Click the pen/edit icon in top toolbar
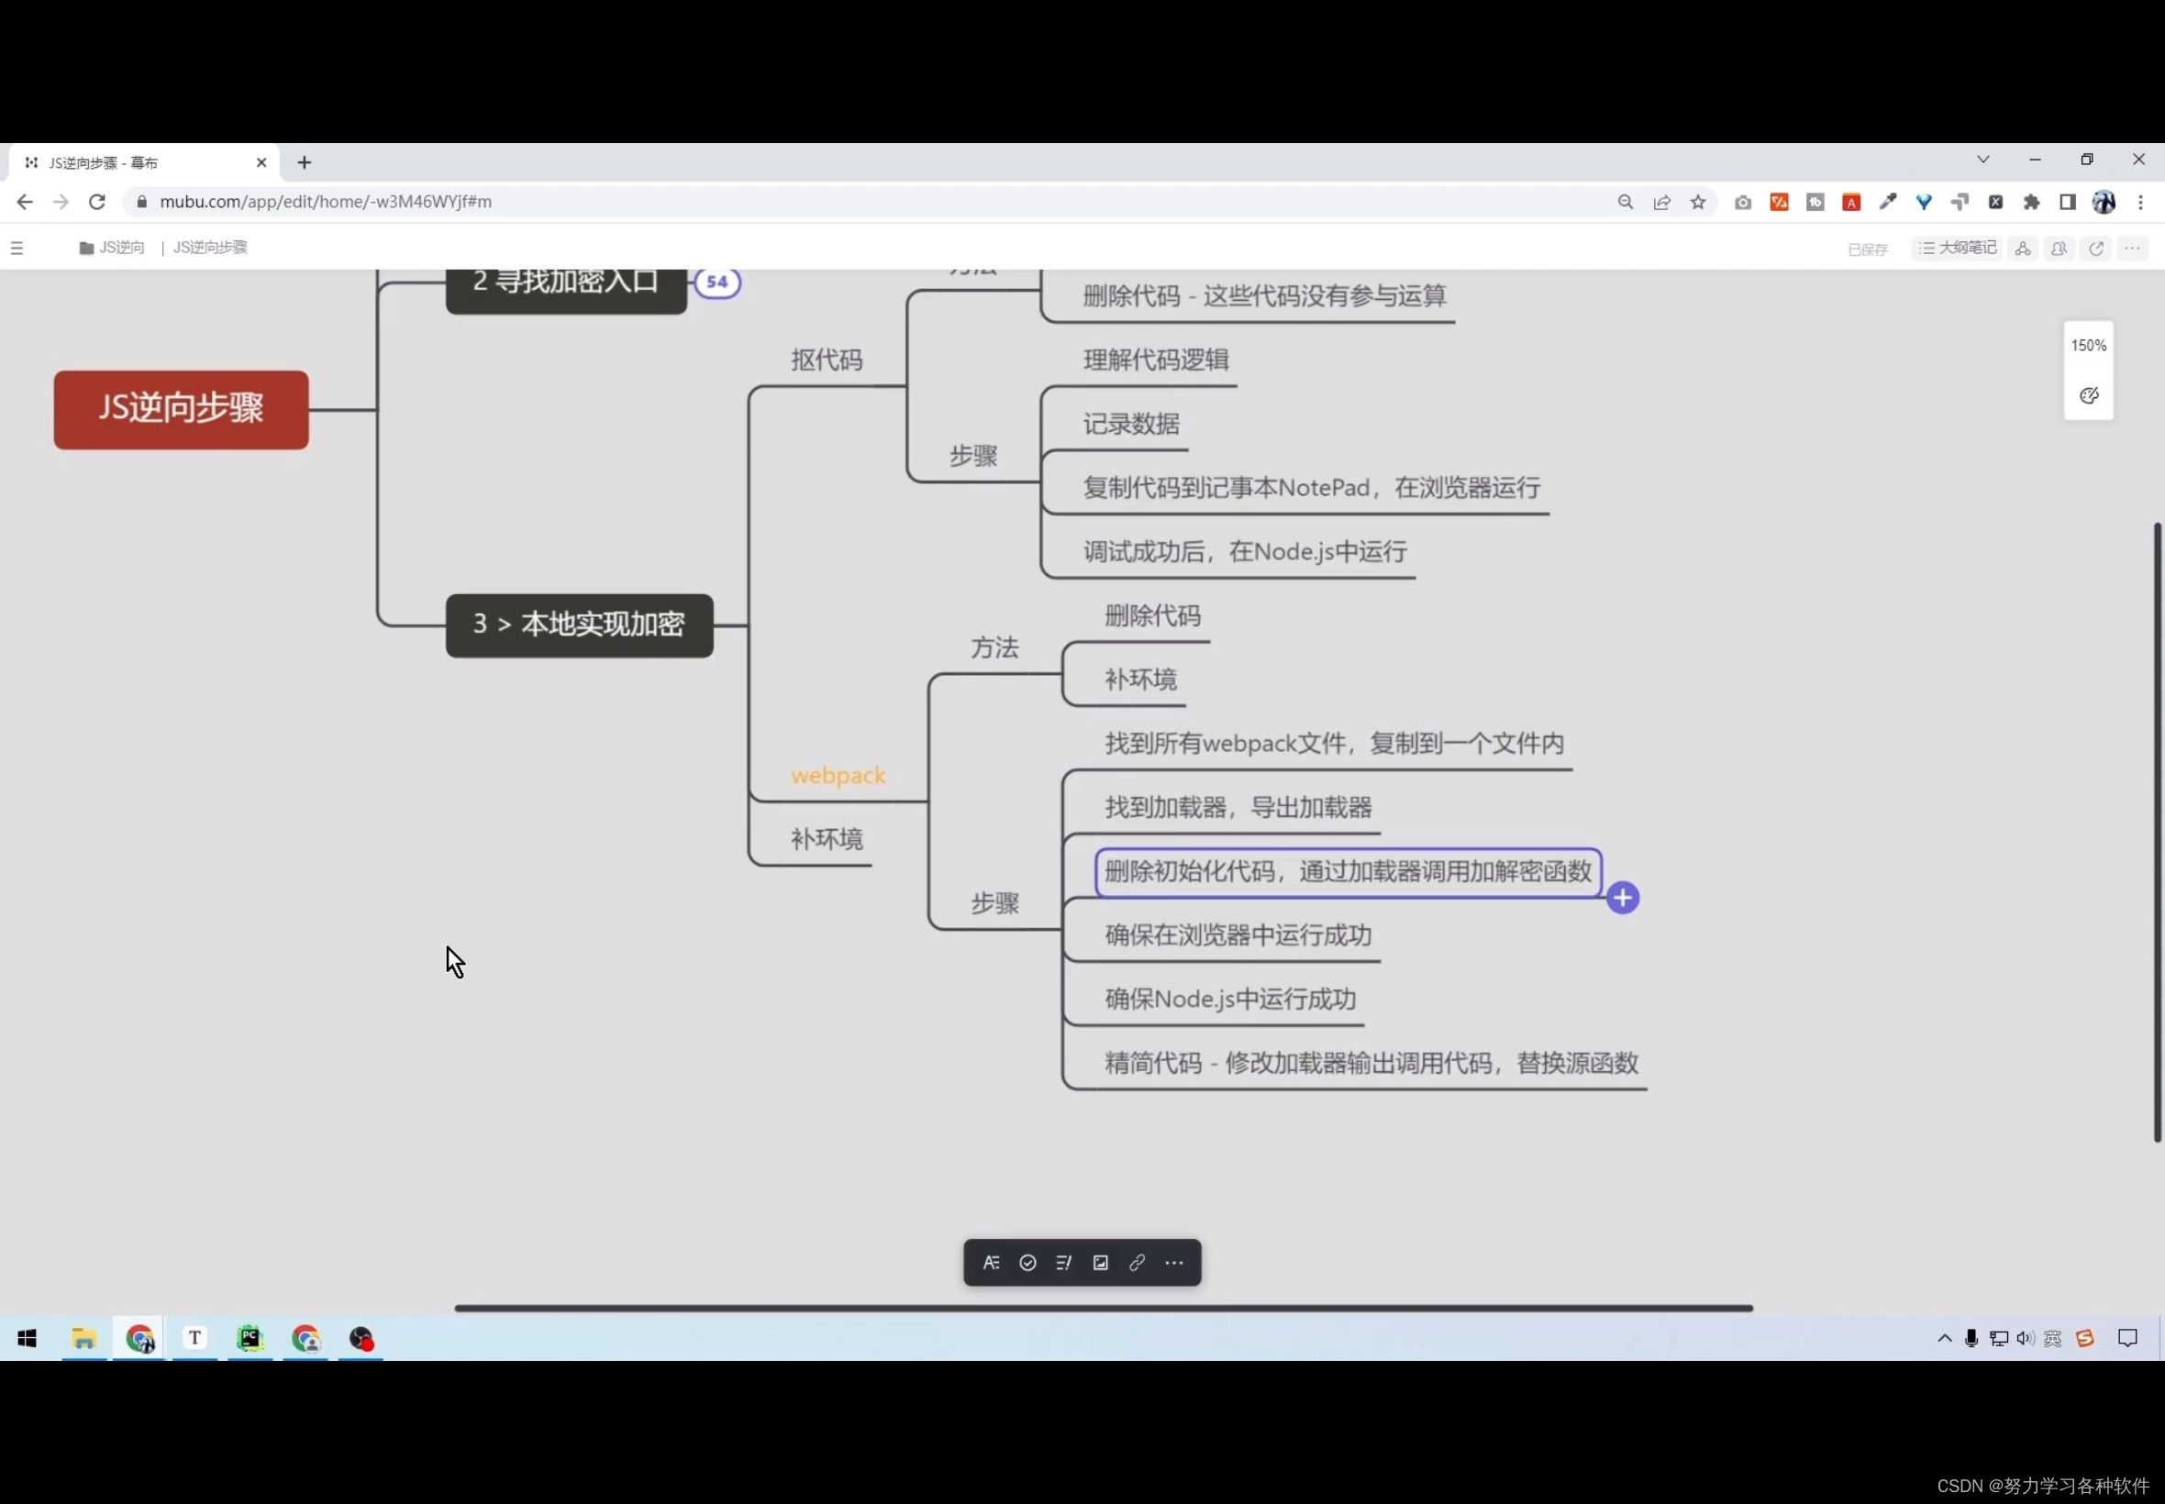This screenshot has width=2165, height=1504. click(x=1889, y=201)
